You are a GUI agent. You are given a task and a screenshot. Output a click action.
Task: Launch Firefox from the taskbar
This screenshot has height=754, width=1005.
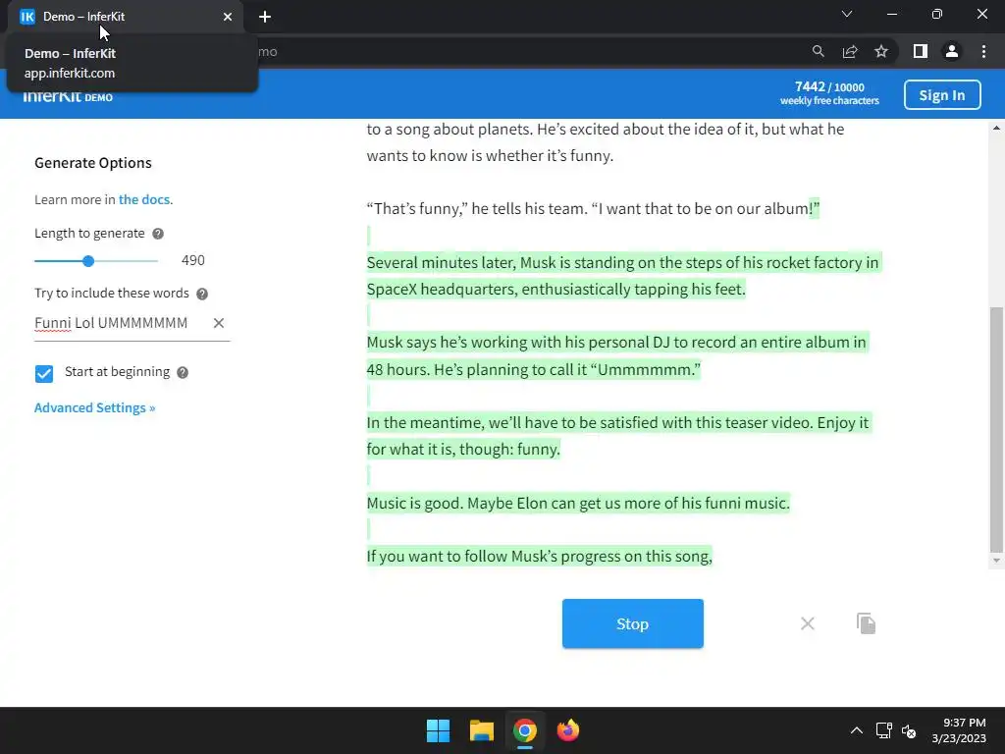pos(568,730)
